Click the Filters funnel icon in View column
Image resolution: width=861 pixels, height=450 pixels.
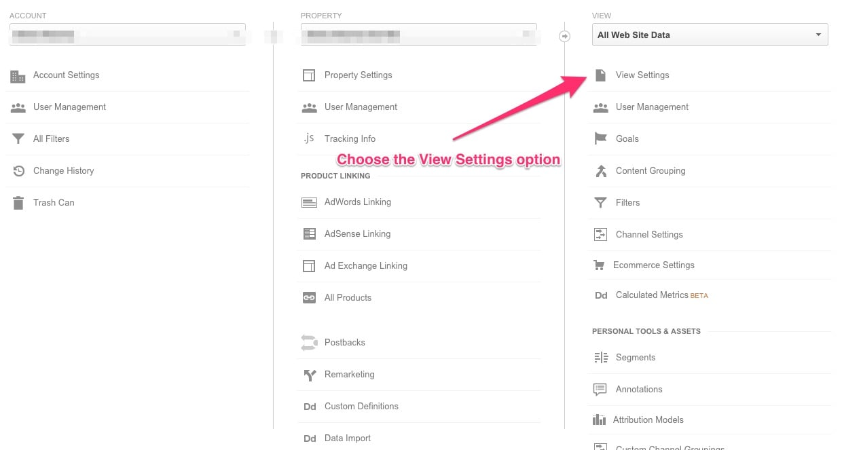click(x=600, y=202)
